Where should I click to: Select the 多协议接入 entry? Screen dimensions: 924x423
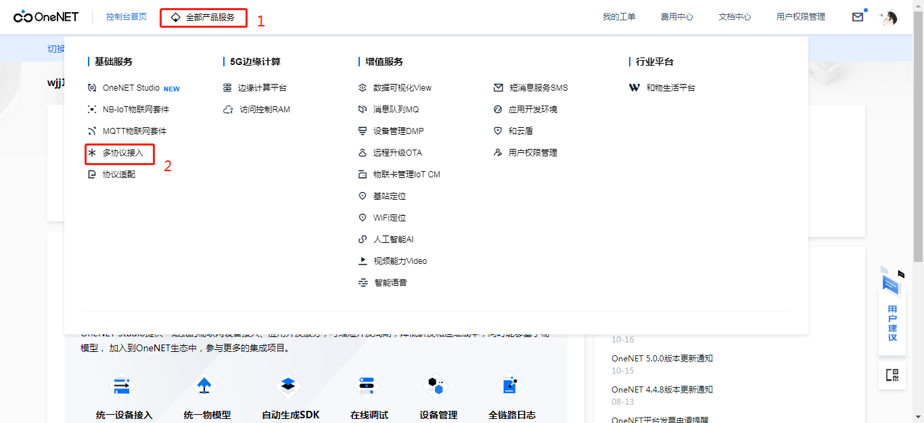[123, 153]
